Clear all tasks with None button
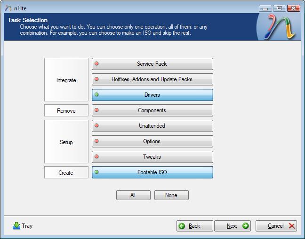The height and width of the screenshot is (239, 305). pos(171,195)
